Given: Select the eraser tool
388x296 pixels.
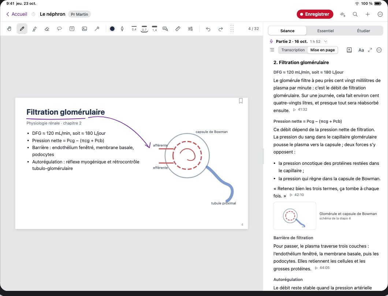Looking at the screenshot, I should coord(47,29).
